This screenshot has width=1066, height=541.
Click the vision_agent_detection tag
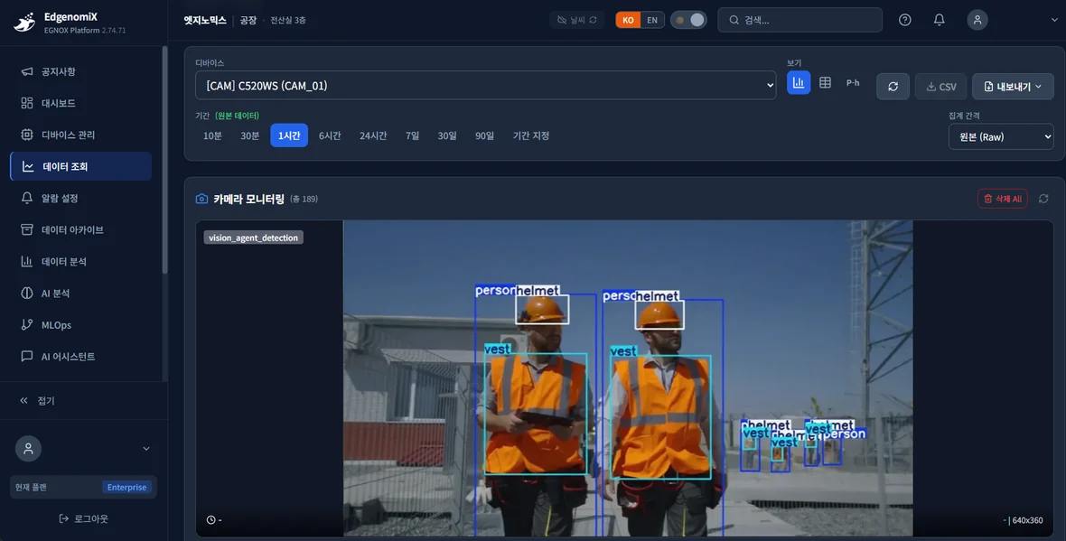253,238
